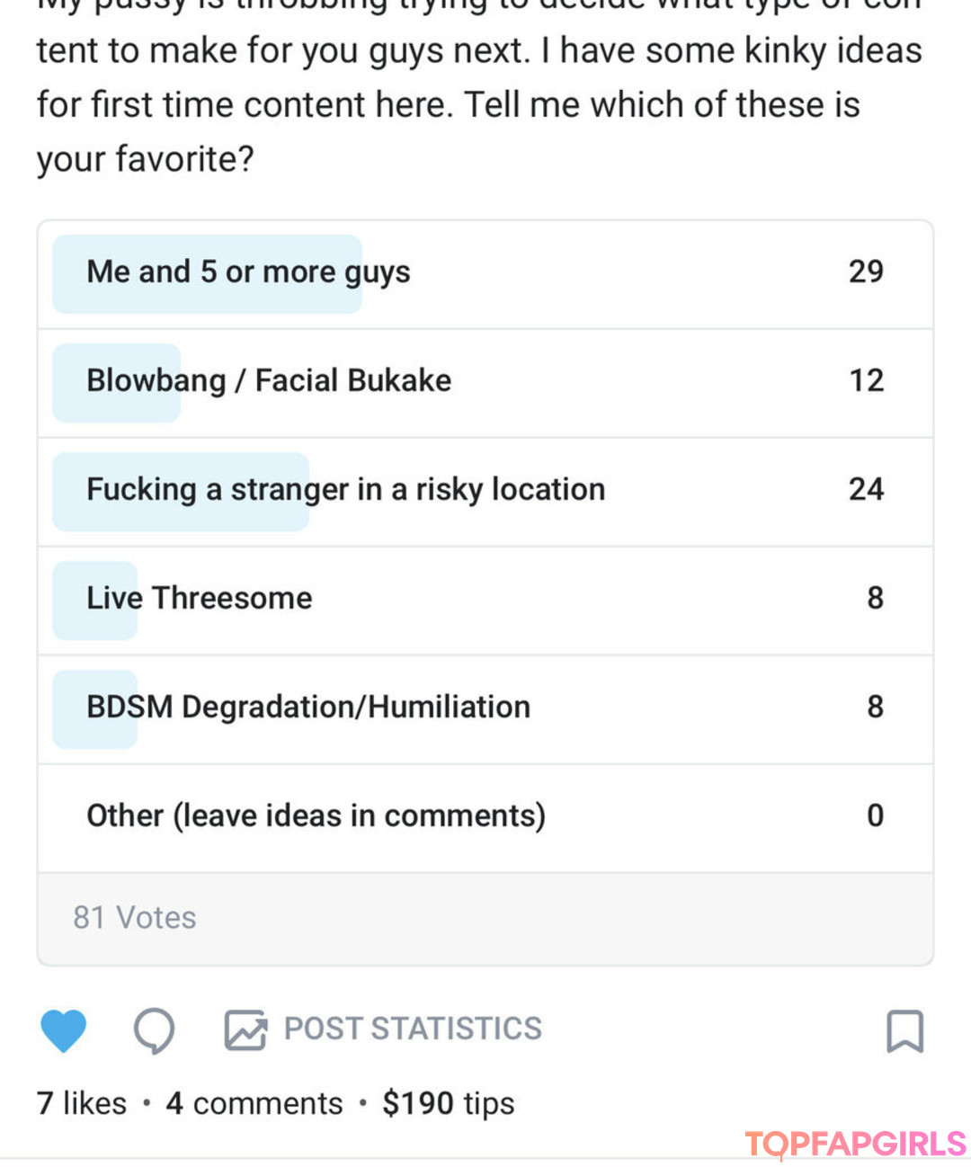
Task: Open the POST STATISTICS link
Action: (413, 1029)
